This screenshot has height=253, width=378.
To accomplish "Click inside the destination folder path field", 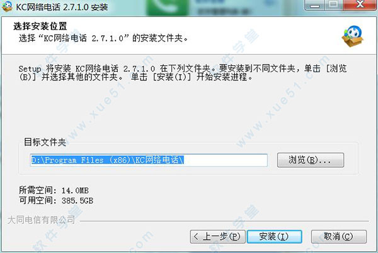I will coord(149,160).
